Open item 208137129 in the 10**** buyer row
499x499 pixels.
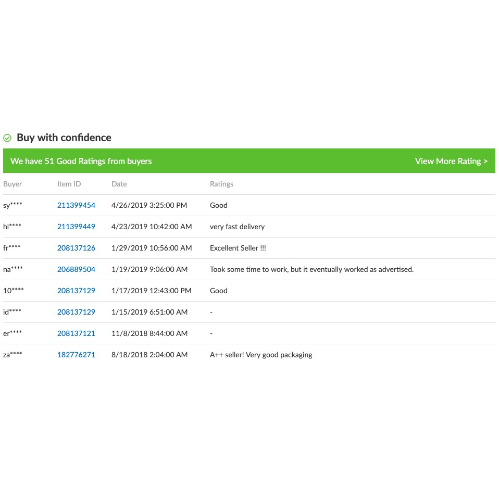tap(76, 291)
